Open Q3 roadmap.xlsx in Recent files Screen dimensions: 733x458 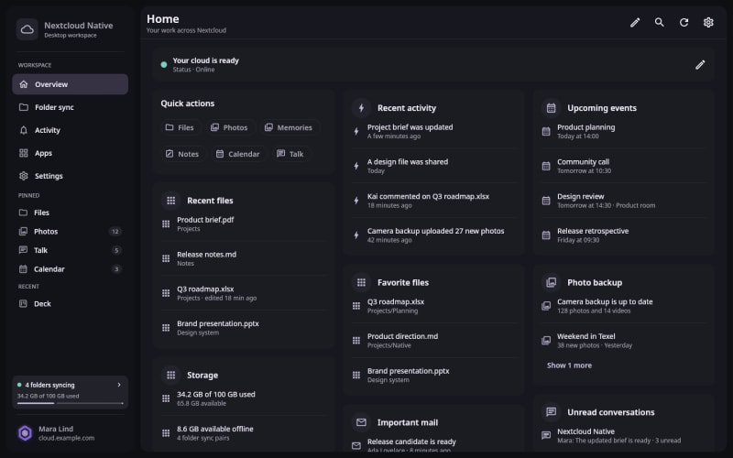[x=243, y=293]
